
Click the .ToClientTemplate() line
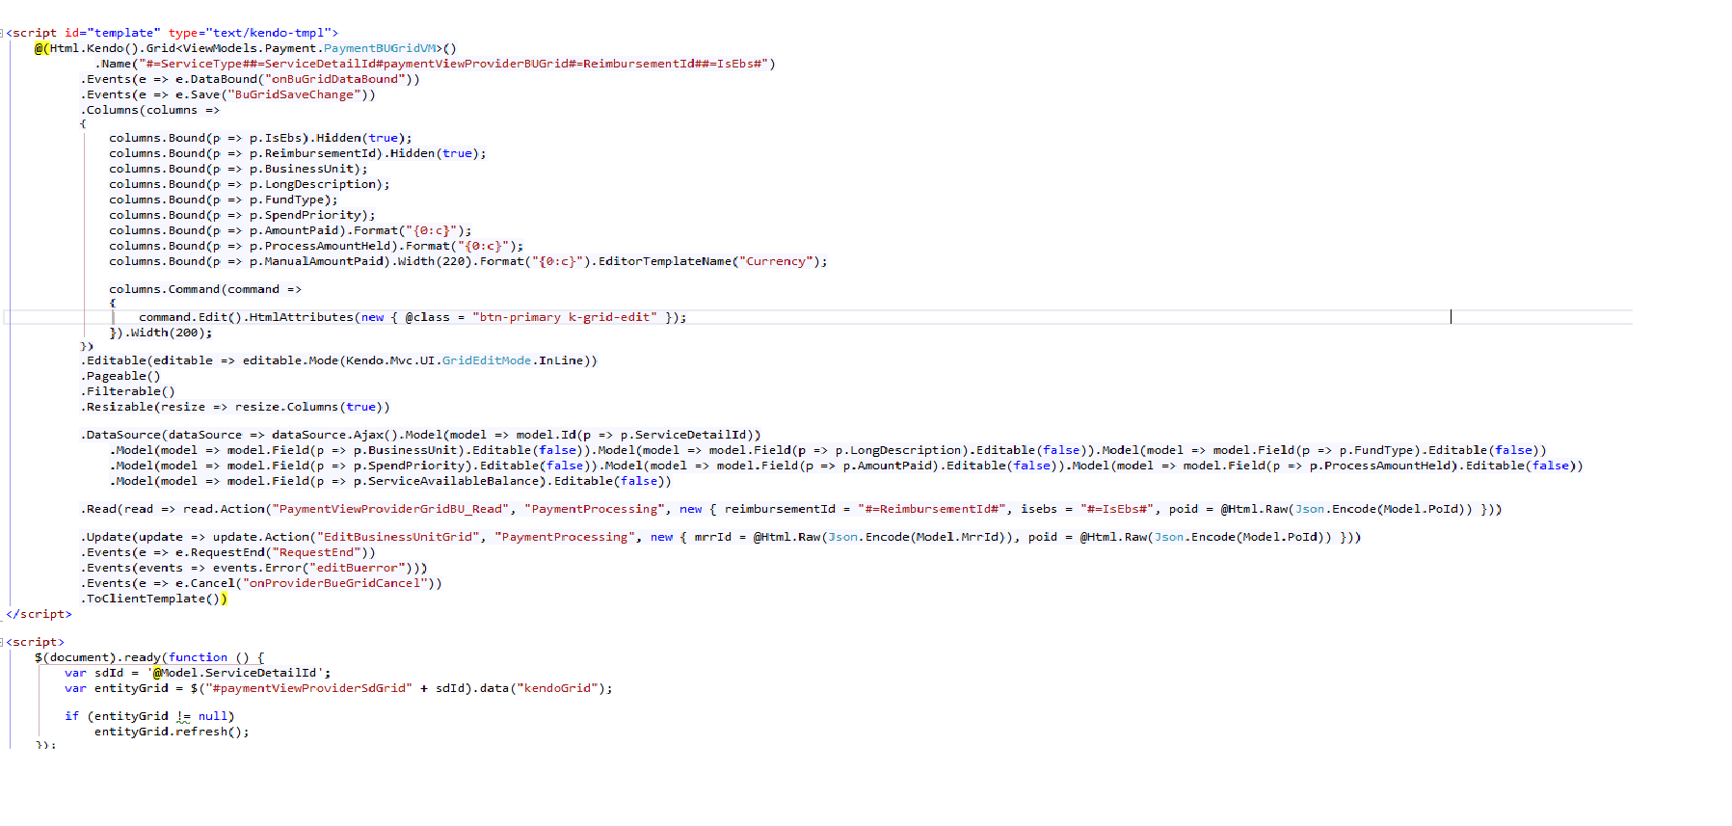(154, 599)
